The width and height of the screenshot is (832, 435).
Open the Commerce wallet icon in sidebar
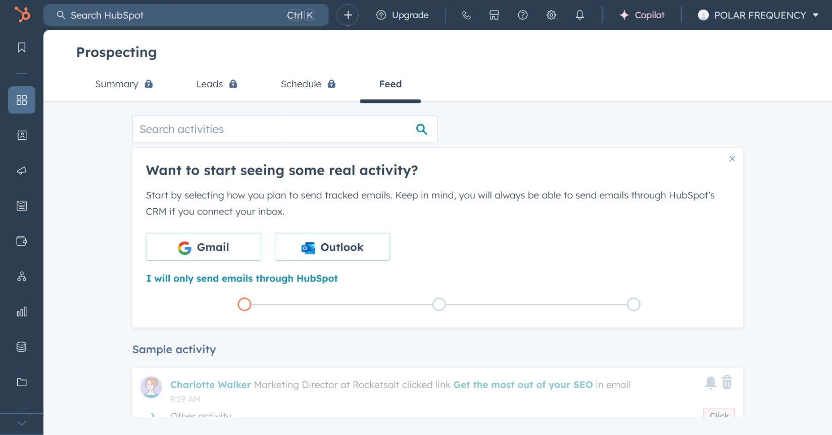(22, 241)
